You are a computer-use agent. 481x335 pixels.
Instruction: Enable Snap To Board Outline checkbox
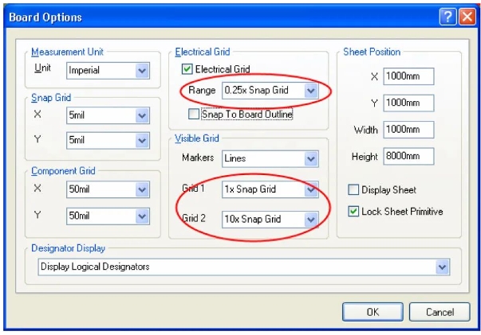click(194, 115)
